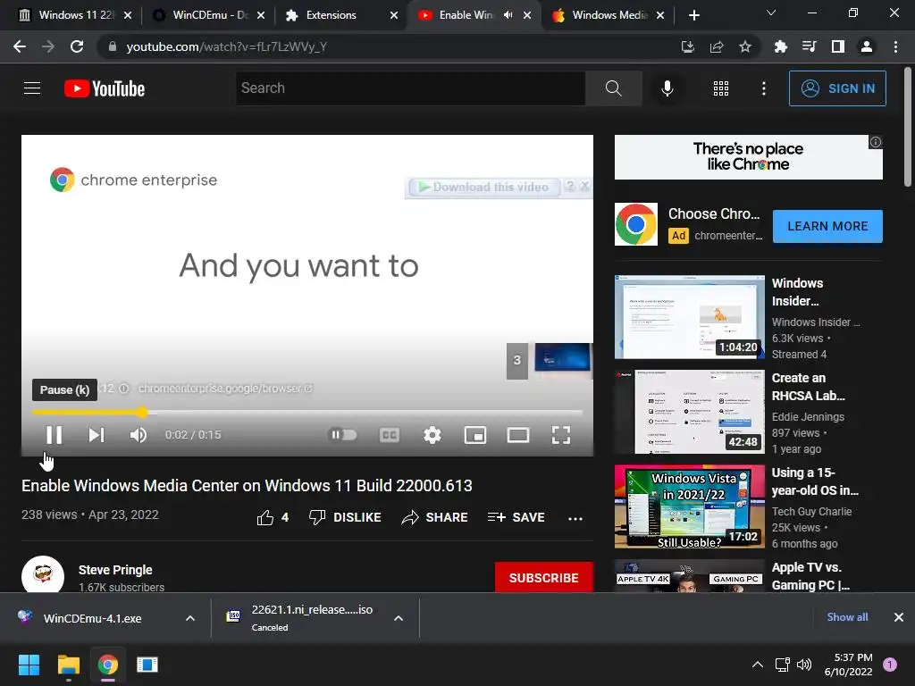Click the address bar URL
915x686 pixels.
click(226, 46)
